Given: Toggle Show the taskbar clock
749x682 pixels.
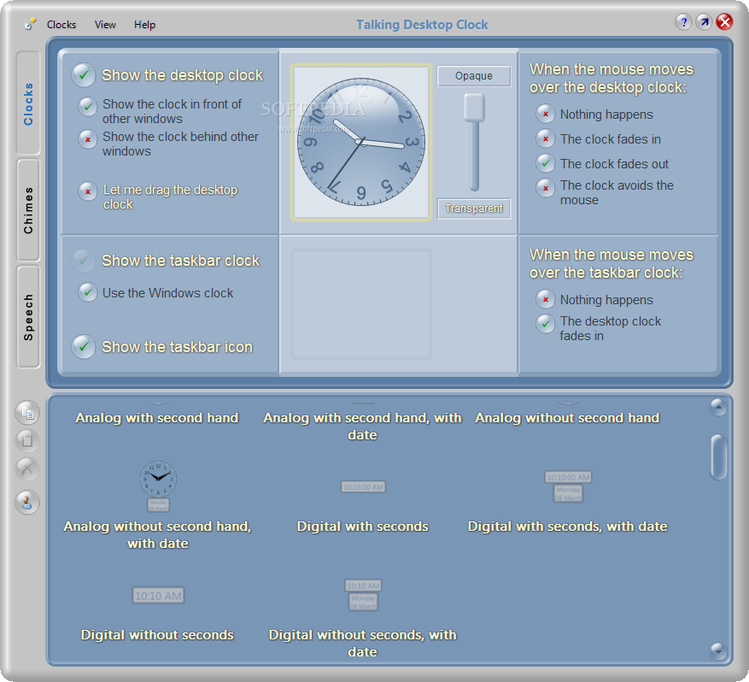Looking at the screenshot, I should pyautogui.click(x=84, y=261).
